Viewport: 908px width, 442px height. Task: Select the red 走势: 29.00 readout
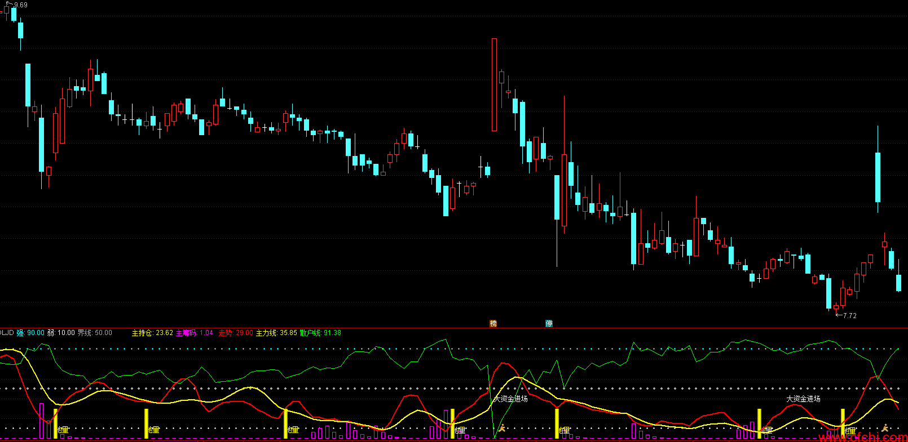236,333
